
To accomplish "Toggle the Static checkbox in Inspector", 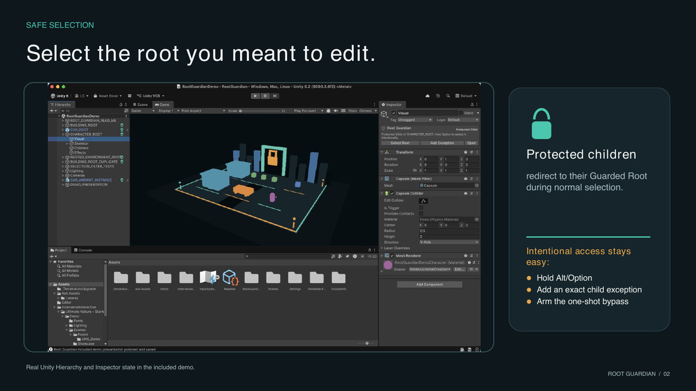I will [461, 113].
